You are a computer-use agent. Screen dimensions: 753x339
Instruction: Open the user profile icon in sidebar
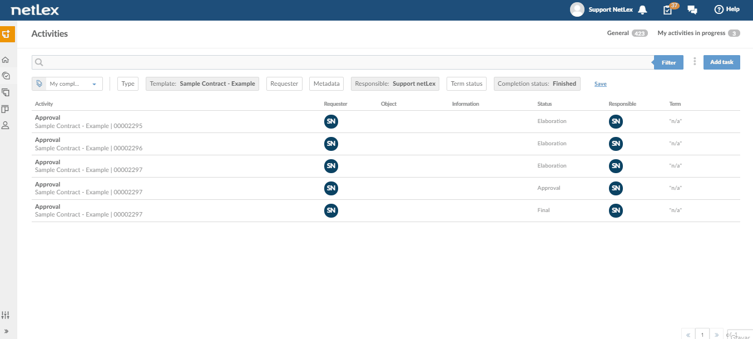[x=6, y=125]
